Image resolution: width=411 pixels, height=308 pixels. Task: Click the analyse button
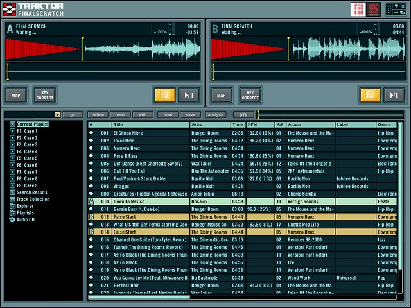(216, 114)
